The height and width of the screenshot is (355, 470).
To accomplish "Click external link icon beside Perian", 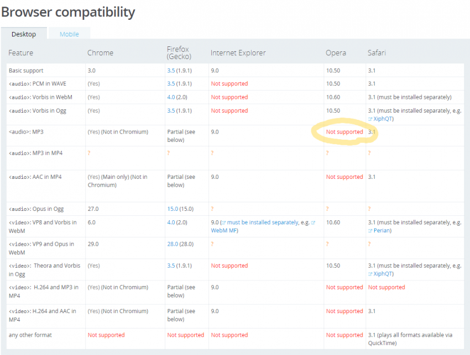I will (370, 231).
